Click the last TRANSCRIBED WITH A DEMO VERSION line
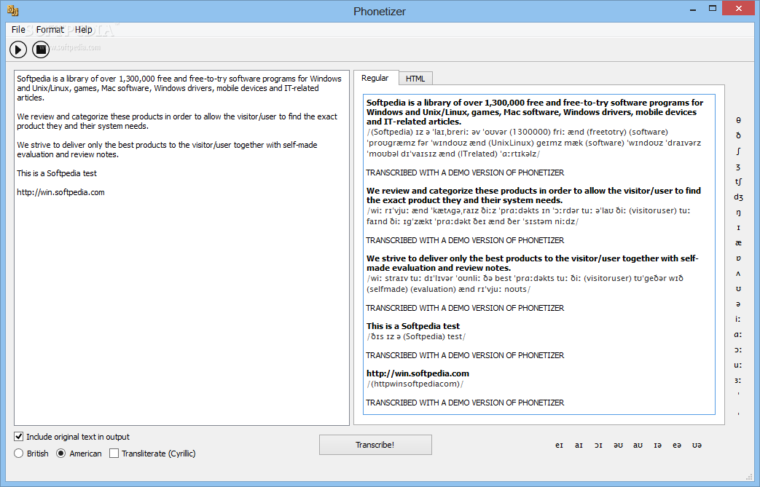The height and width of the screenshot is (487, 760). [465, 403]
